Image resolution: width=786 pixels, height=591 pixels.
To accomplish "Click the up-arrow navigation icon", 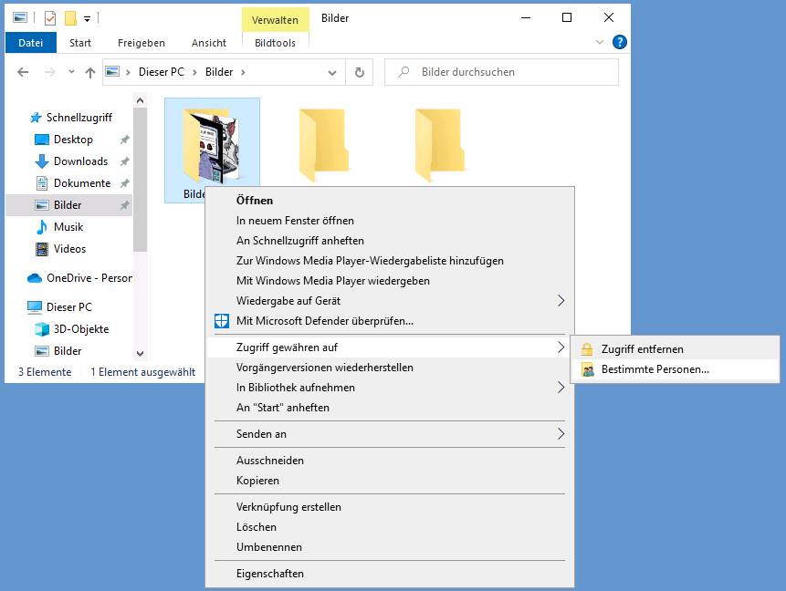I will click(89, 72).
